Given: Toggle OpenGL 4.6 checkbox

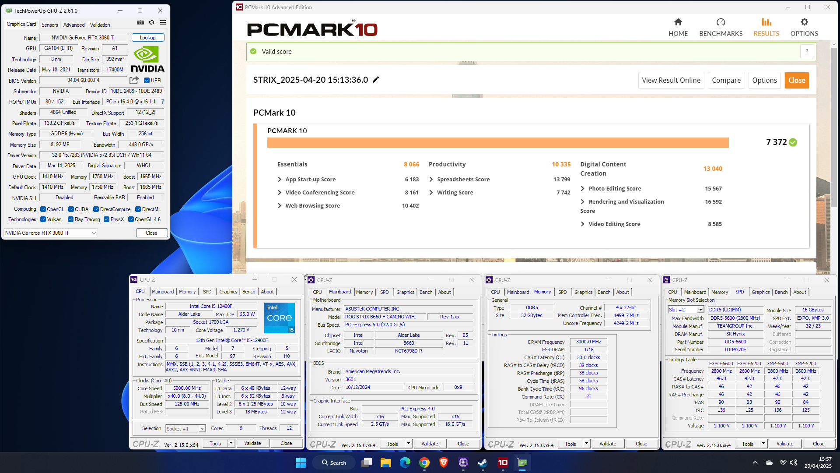Looking at the screenshot, I should pos(131,219).
